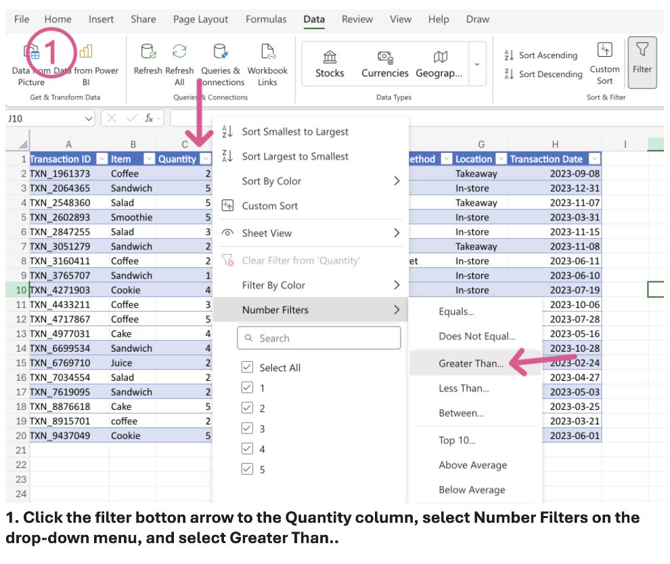The image size is (670, 564).
Task: Choose Above Average filter
Action: [472, 465]
